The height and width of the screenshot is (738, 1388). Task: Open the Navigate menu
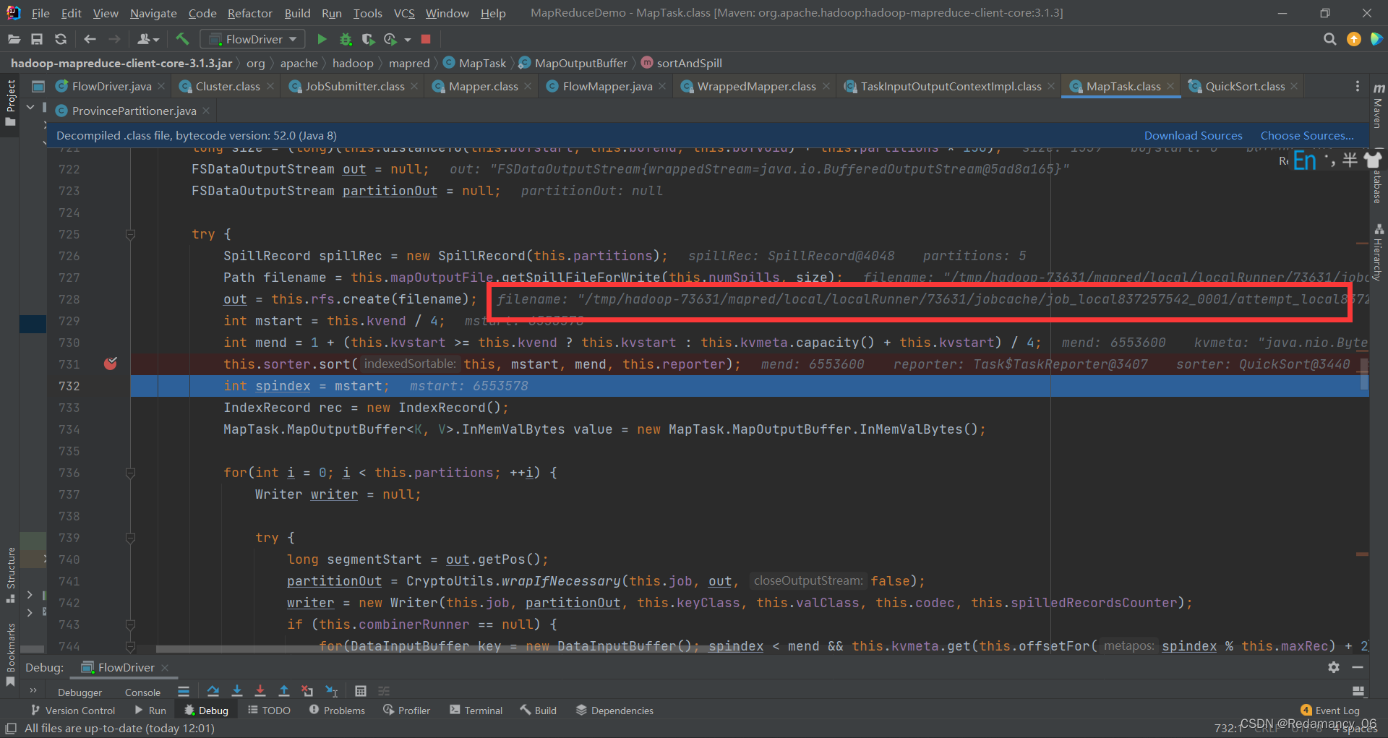click(x=153, y=13)
